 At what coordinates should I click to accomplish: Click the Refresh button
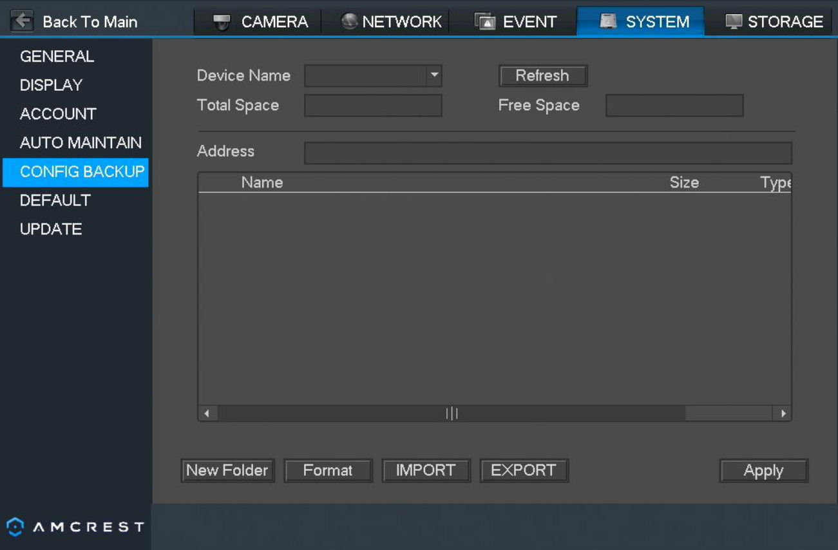tap(543, 76)
